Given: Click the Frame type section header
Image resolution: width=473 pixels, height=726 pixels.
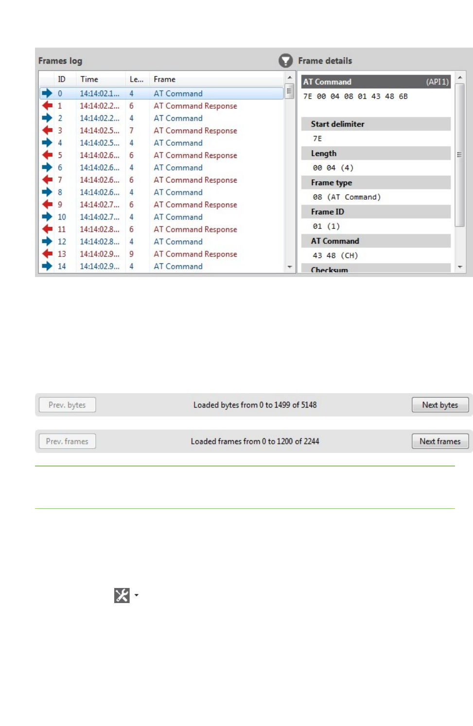Looking at the screenshot, I should point(376,182).
